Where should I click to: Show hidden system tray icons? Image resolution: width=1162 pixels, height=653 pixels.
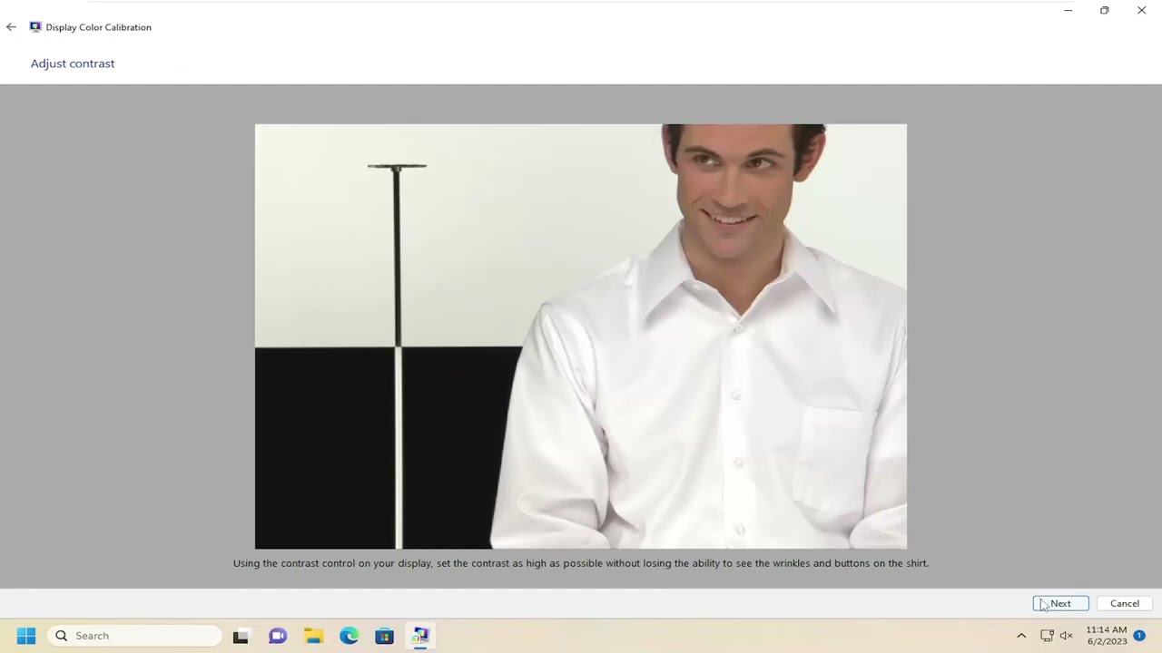tap(1021, 636)
